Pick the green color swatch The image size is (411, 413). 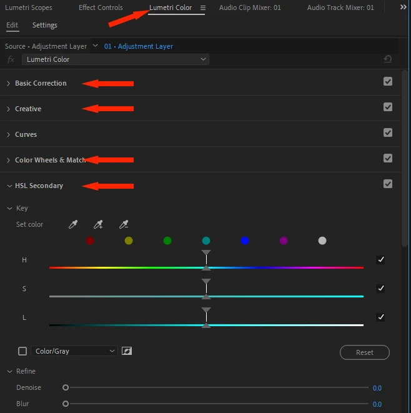click(x=167, y=241)
